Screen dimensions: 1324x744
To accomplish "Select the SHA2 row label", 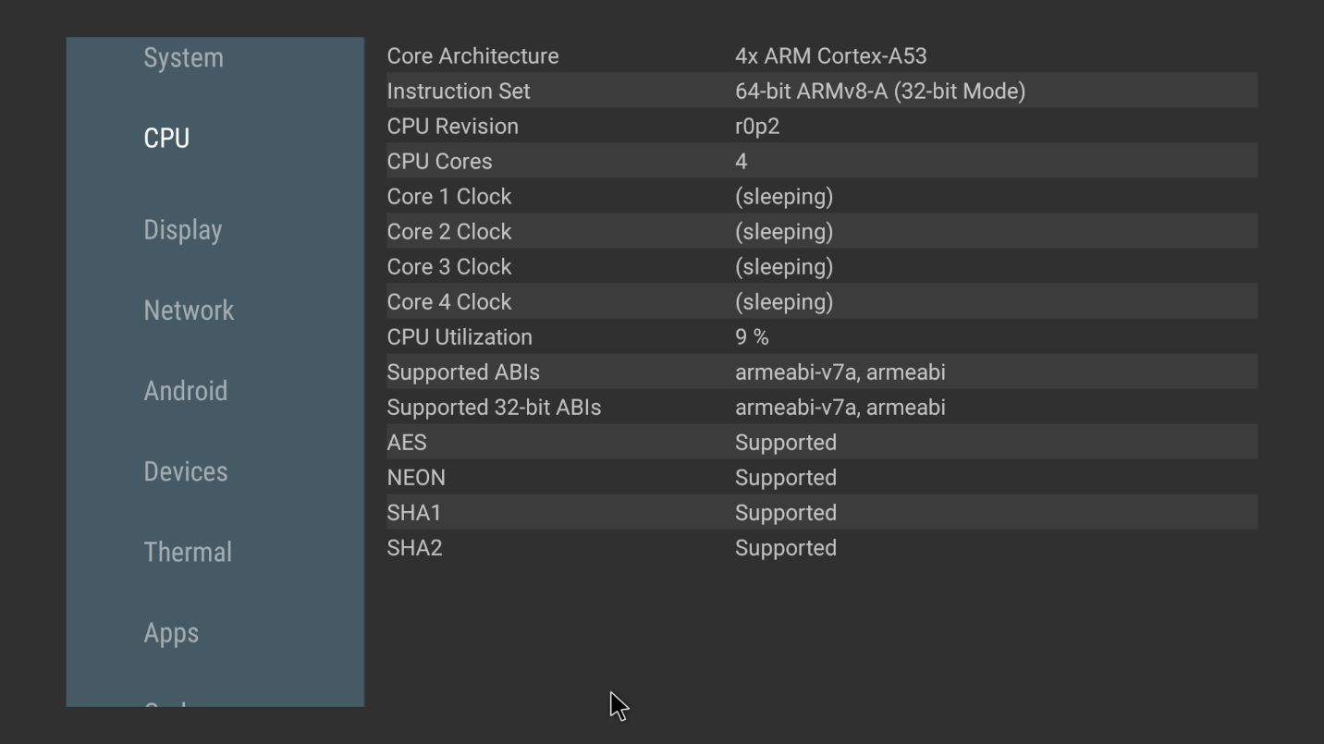I will (414, 548).
